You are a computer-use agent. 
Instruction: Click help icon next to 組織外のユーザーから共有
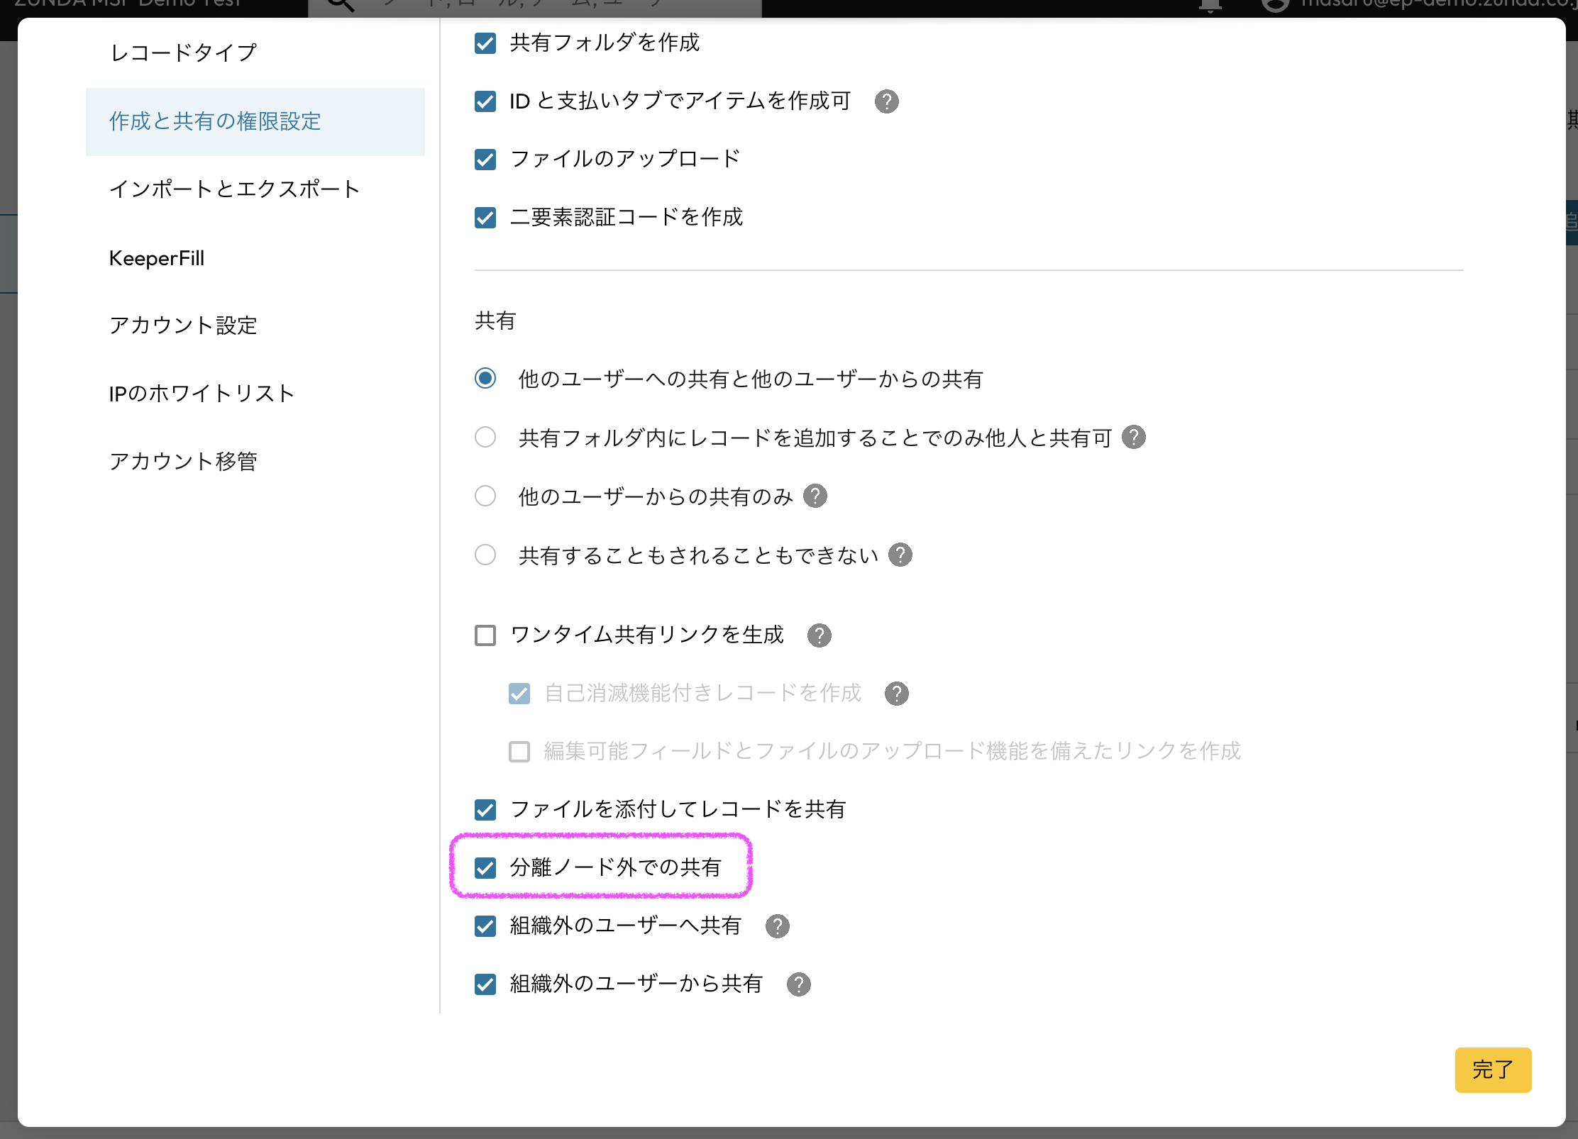click(799, 984)
